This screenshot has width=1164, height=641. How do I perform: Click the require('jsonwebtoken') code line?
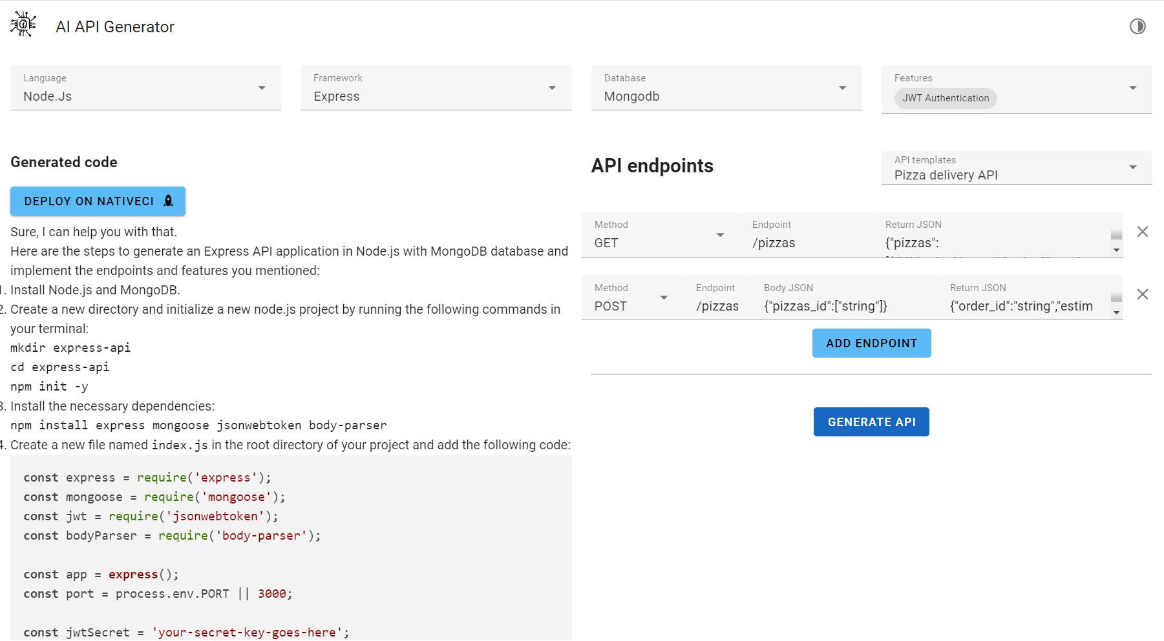[x=151, y=516]
